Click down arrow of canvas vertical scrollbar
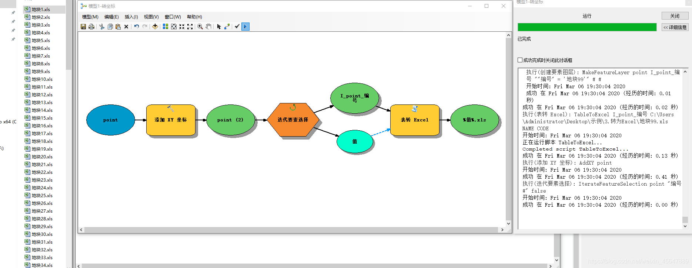Screen dimensions: 692x268 pyautogui.click(x=508, y=223)
